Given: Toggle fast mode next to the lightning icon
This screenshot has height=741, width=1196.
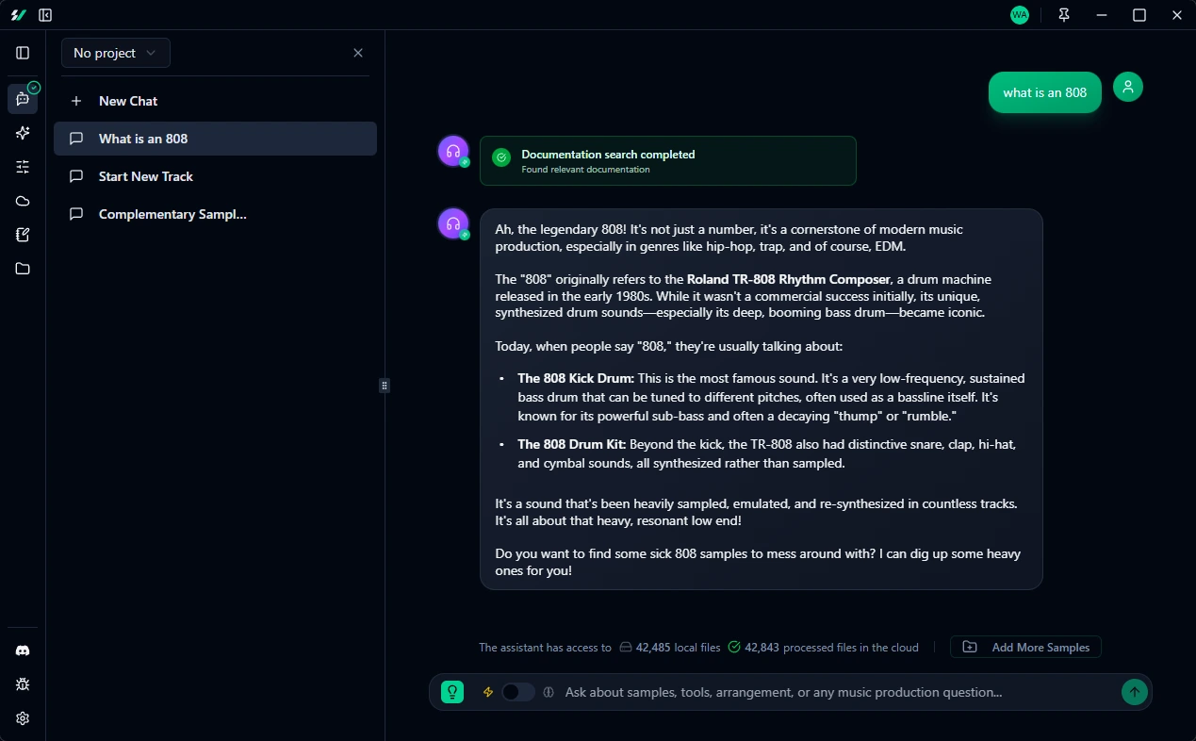Looking at the screenshot, I should coord(517,691).
